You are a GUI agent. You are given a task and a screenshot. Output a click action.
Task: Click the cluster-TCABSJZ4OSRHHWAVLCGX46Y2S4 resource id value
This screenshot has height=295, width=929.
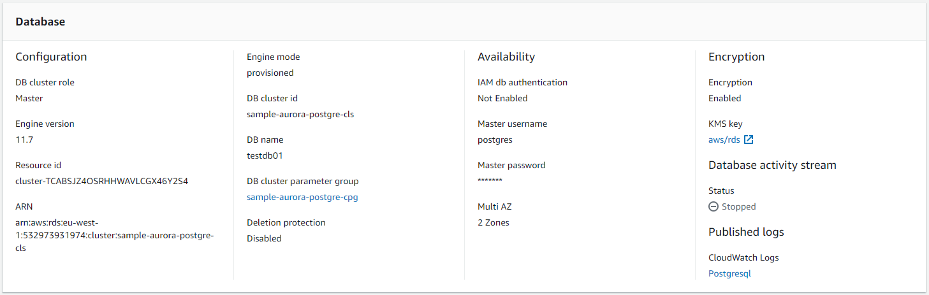coord(102,181)
